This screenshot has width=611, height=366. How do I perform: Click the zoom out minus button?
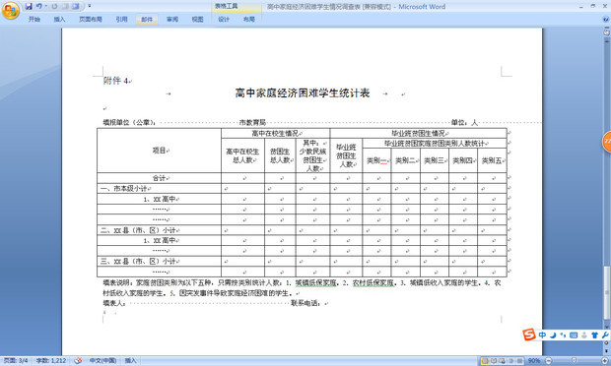[x=548, y=361]
